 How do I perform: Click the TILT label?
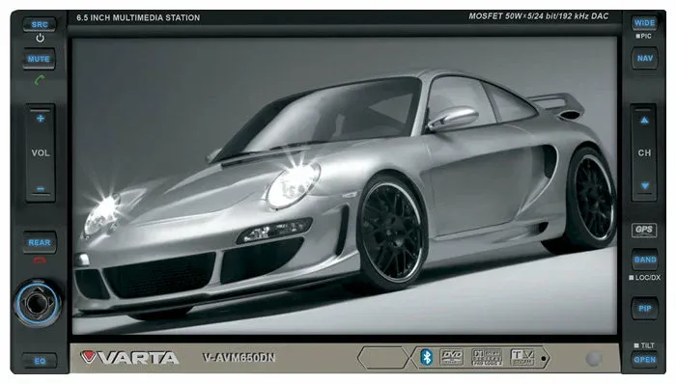(x=644, y=345)
